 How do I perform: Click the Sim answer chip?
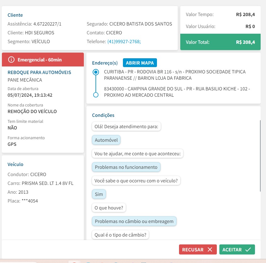99,194
